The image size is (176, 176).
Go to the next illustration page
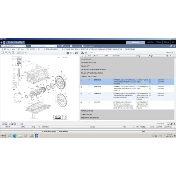click(76, 53)
